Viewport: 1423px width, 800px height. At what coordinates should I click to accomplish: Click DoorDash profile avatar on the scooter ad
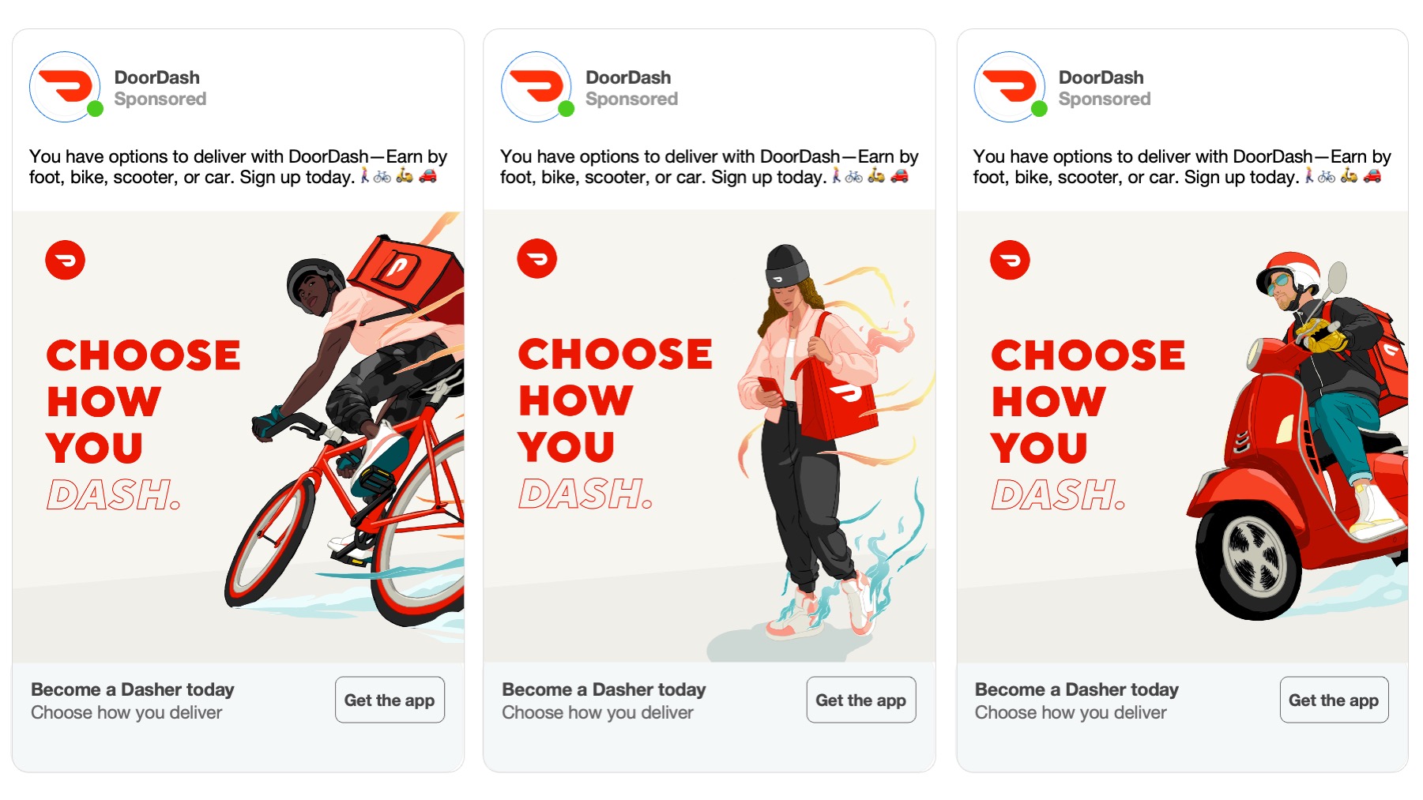1010,87
